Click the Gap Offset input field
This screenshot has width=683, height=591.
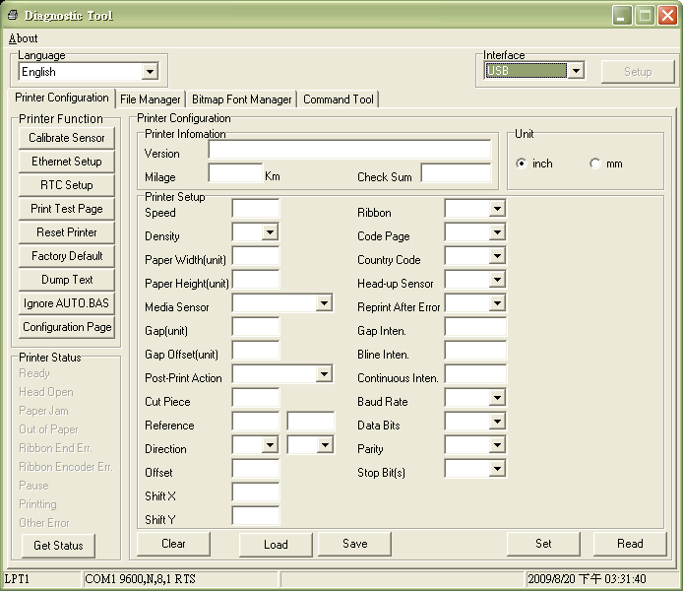tap(256, 351)
